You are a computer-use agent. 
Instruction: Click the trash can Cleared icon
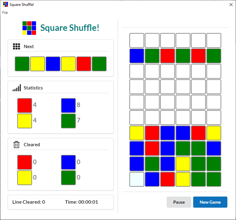pyautogui.click(x=16, y=144)
